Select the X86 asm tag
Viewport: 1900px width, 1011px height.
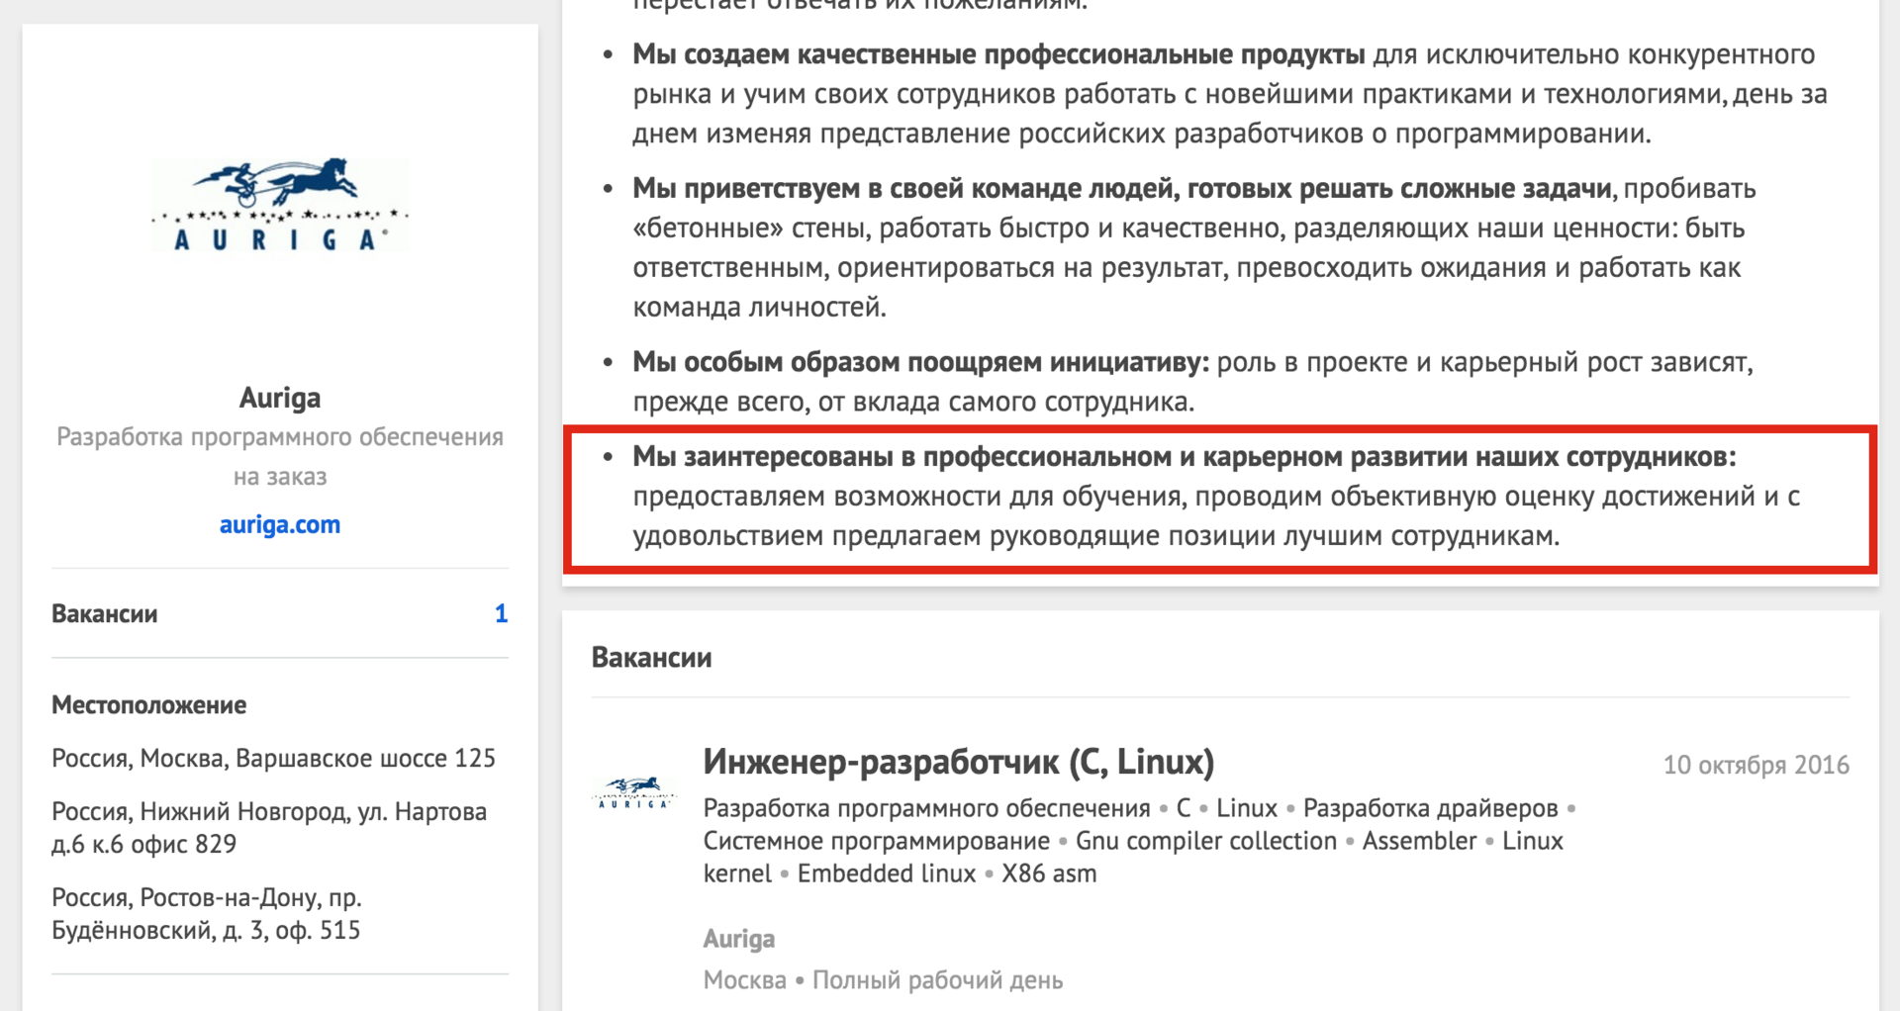1050,873
